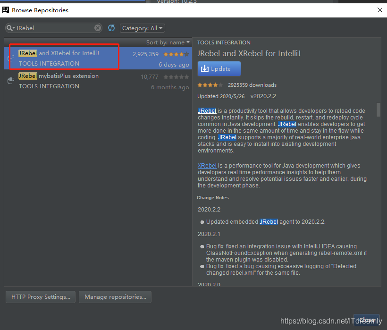Image resolution: width=387 pixels, height=330 pixels.
Task: Close the Browse Repositories dialog window
Action: point(380,10)
